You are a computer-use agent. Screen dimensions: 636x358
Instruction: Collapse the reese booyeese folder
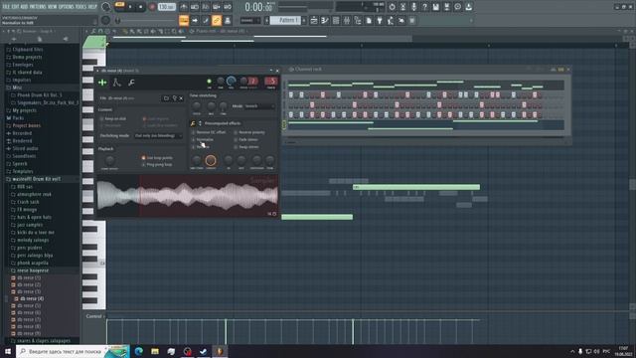click(x=33, y=270)
